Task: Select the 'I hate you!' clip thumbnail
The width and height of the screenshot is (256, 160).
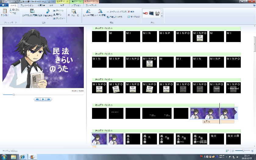Action: pos(233,88)
